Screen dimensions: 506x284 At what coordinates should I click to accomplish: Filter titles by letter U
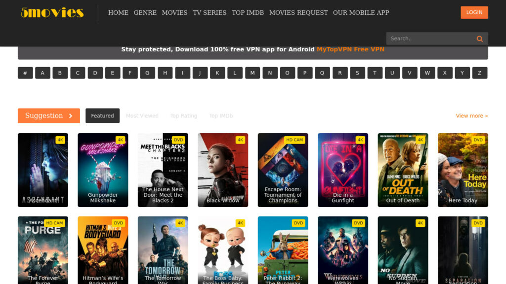tap(392, 73)
